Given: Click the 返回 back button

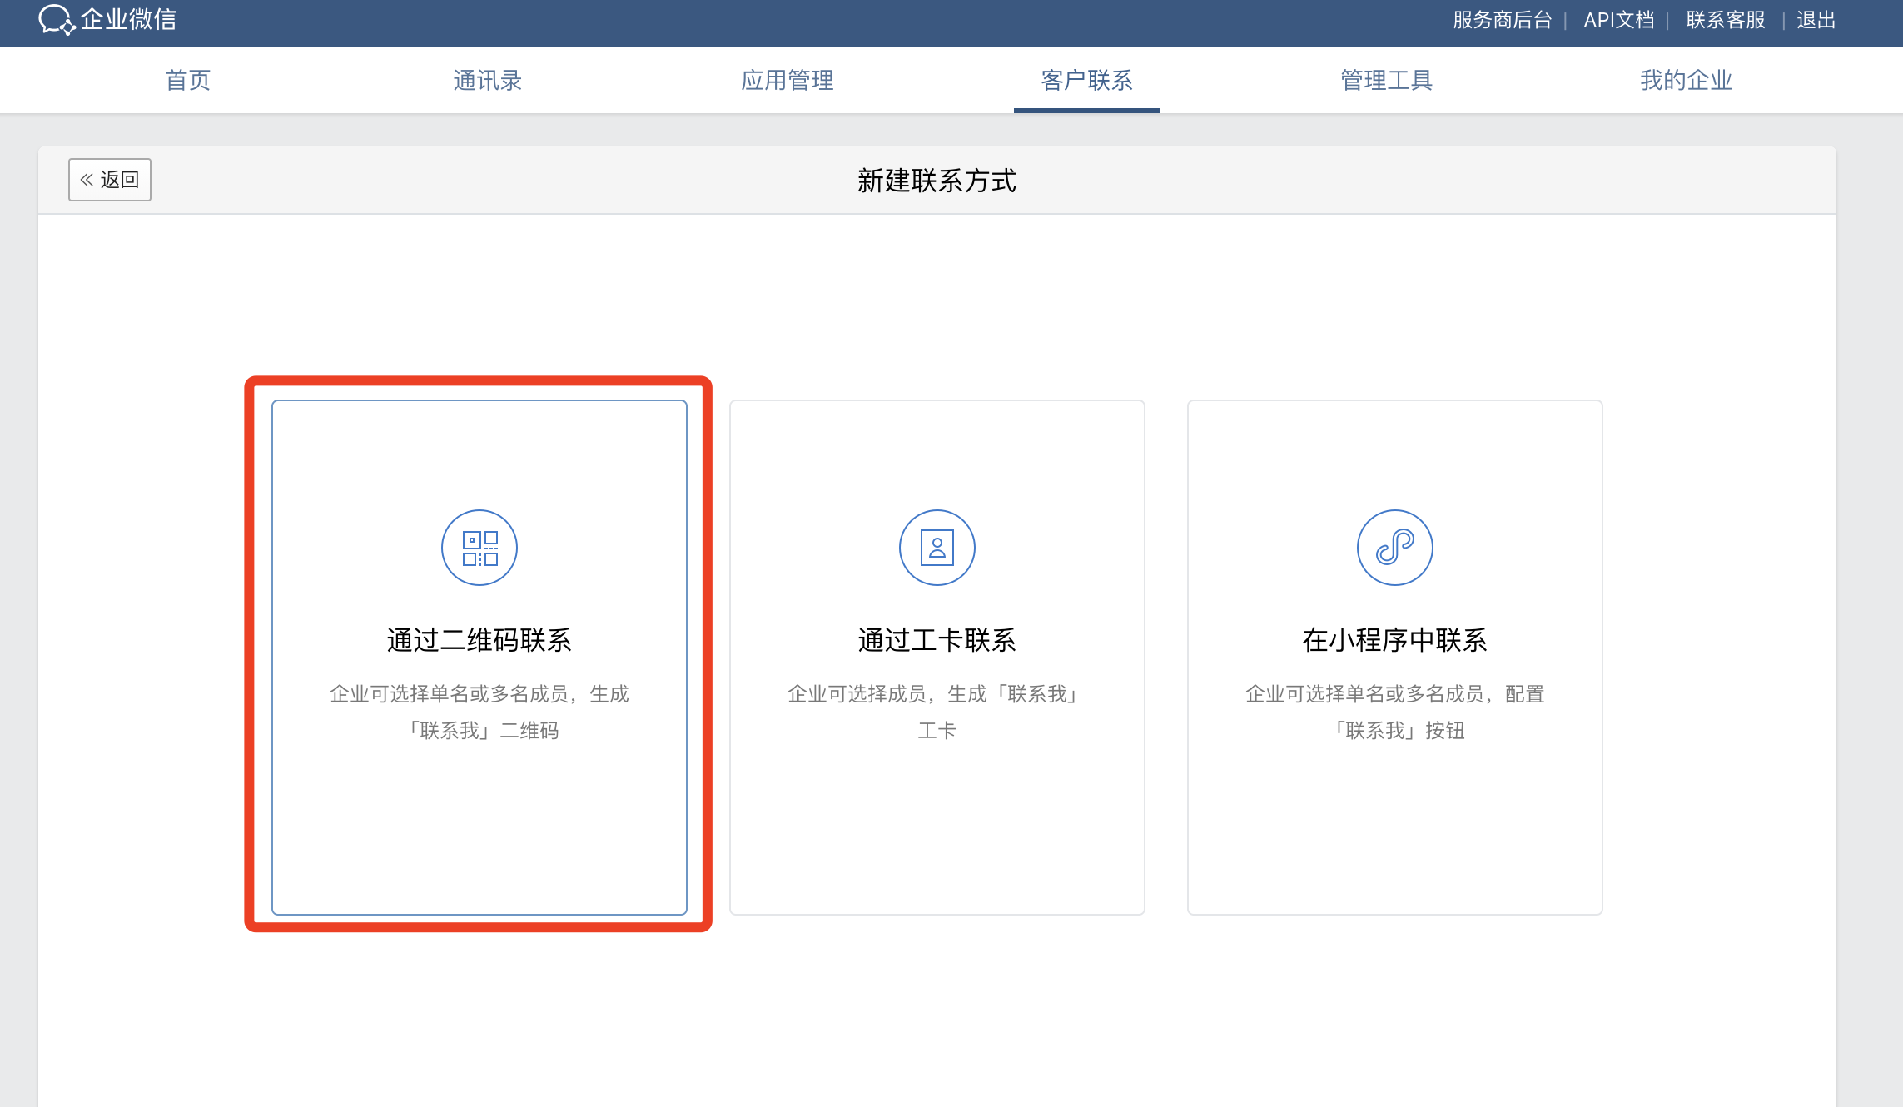Looking at the screenshot, I should [110, 180].
